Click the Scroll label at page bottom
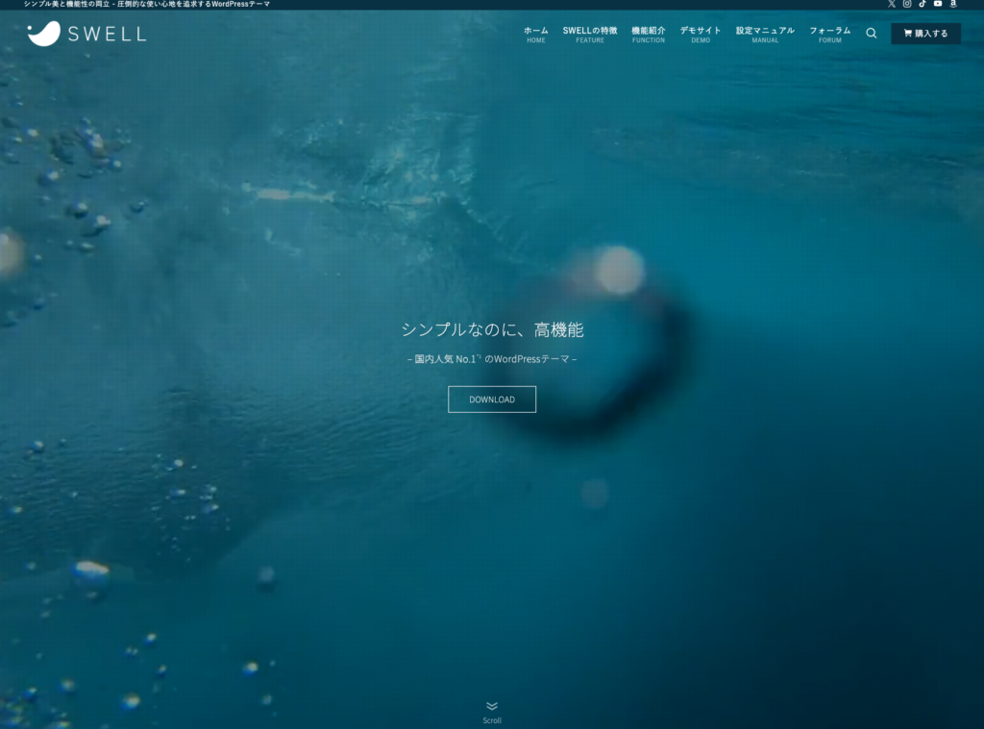984x729 pixels. pyautogui.click(x=492, y=720)
